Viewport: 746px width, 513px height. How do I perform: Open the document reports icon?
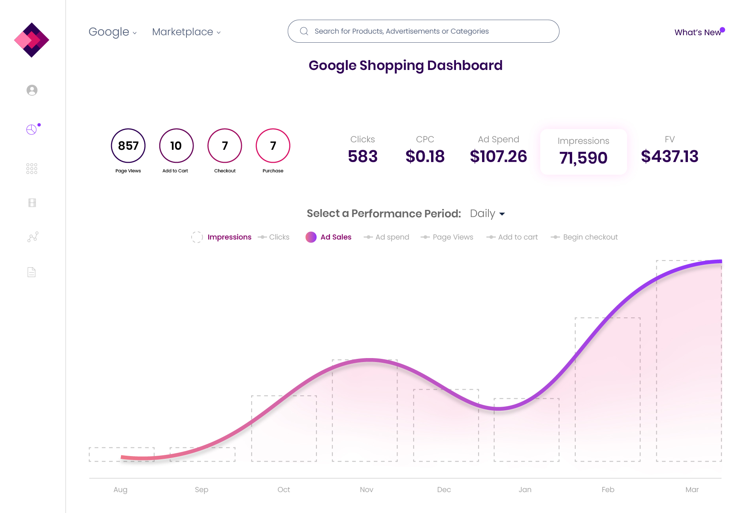click(32, 272)
